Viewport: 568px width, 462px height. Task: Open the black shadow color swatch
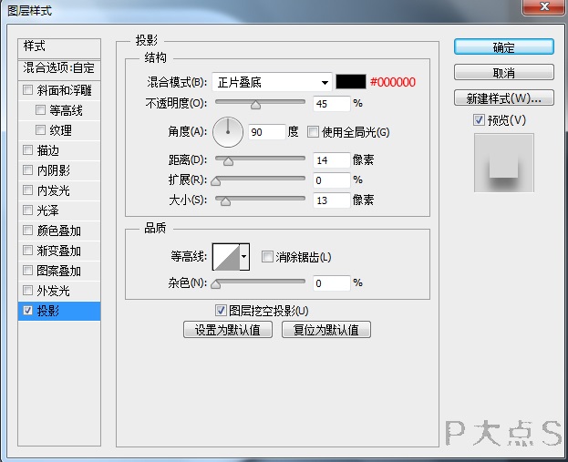[x=351, y=82]
